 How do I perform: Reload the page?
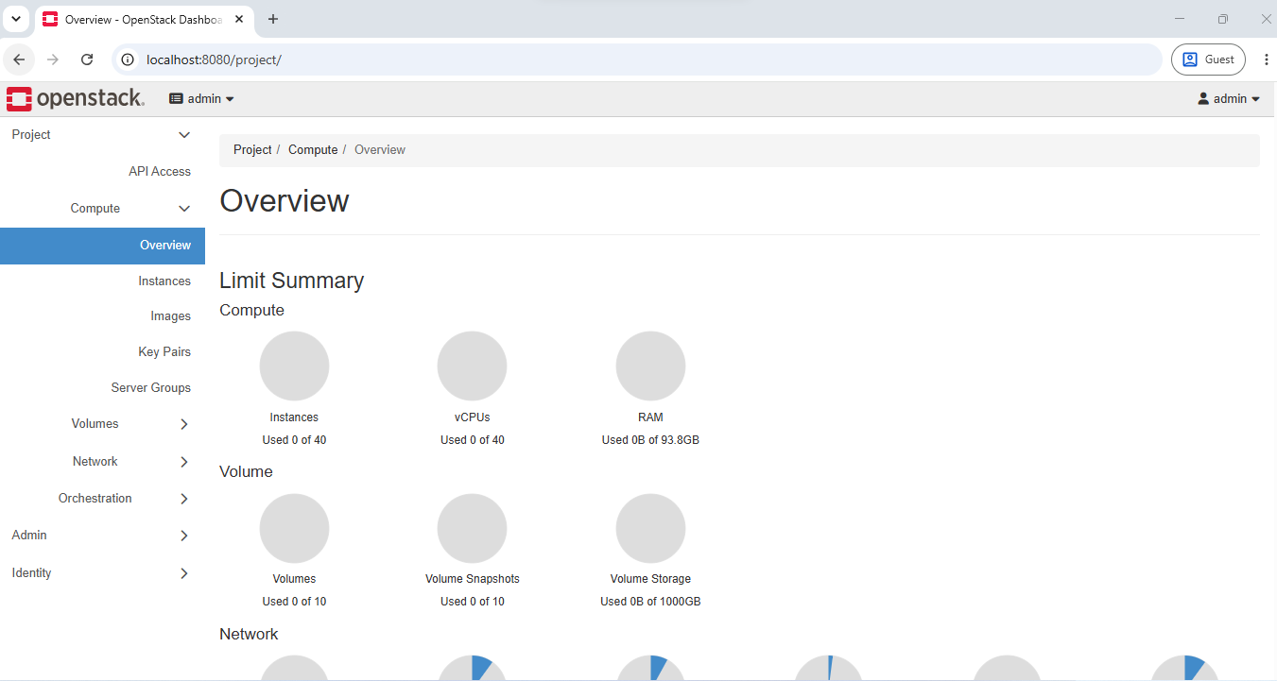[87, 60]
